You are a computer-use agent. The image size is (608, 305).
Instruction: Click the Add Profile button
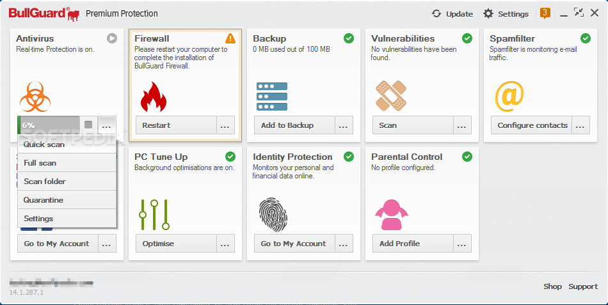(x=413, y=244)
